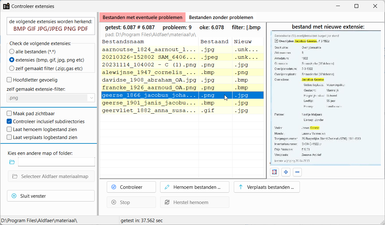This screenshot has height=225, width=385.
Task: Zoom out with the minus icon
Action: (x=297, y=172)
